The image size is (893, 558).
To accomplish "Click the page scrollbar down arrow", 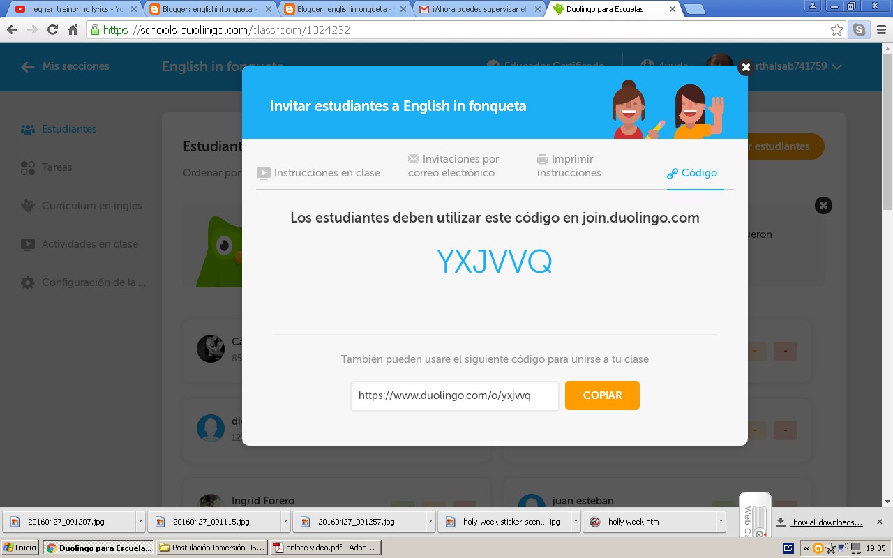I will click(x=887, y=502).
